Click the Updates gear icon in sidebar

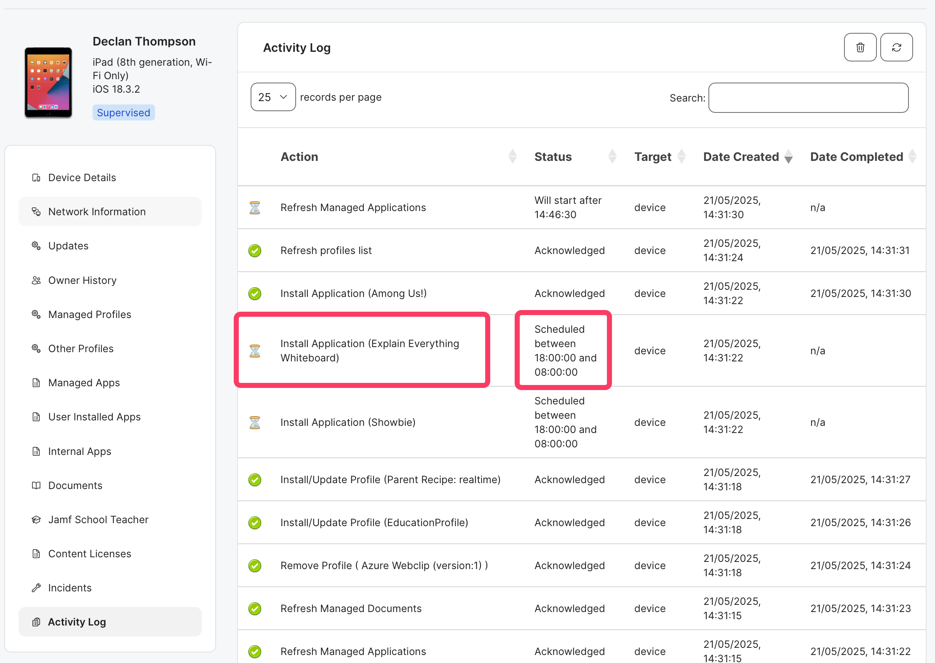[x=36, y=246]
